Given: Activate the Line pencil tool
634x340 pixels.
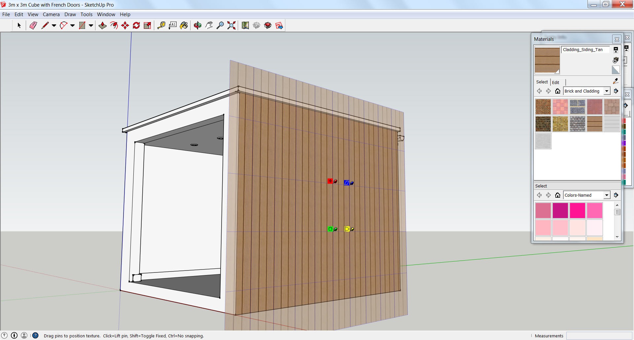Looking at the screenshot, I should pyautogui.click(x=45, y=25).
